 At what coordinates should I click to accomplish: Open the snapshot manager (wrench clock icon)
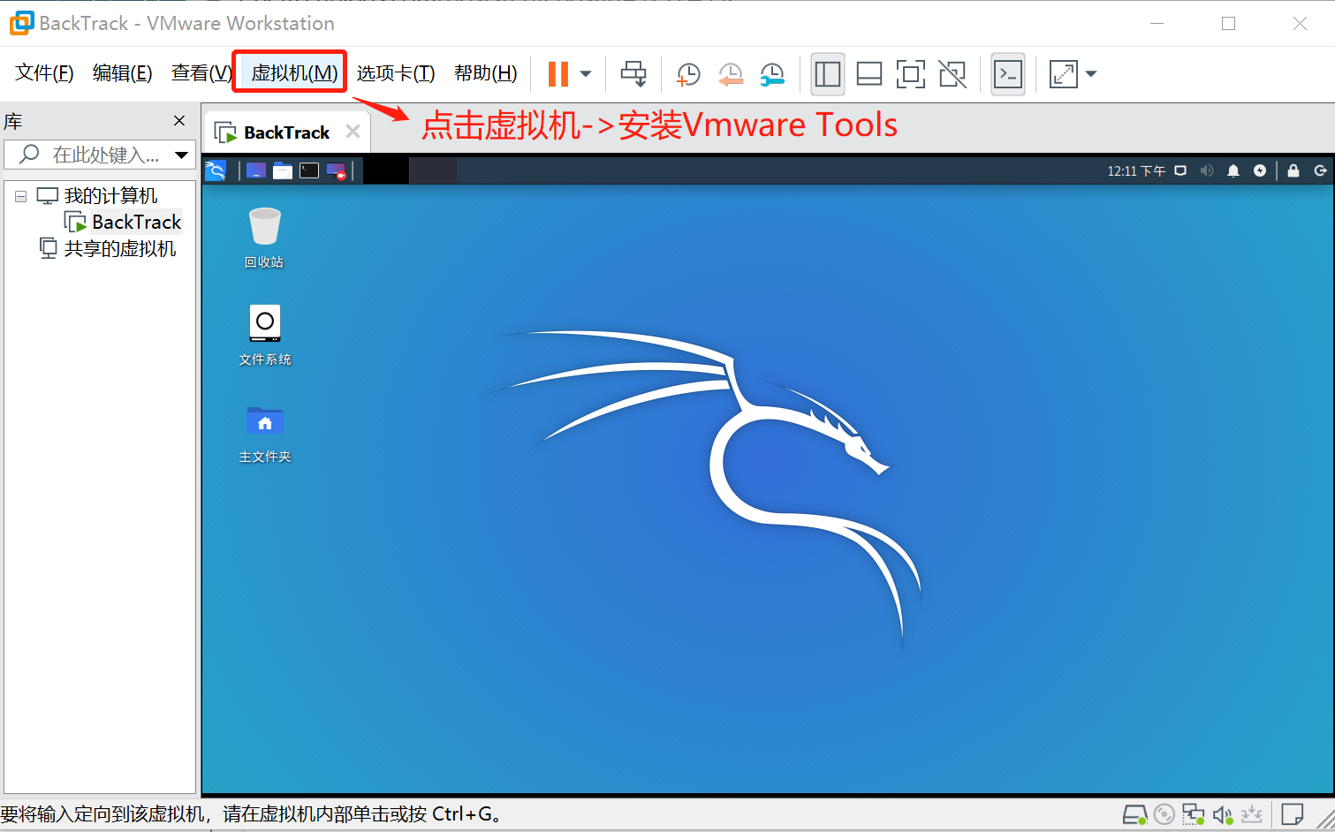pos(772,74)
